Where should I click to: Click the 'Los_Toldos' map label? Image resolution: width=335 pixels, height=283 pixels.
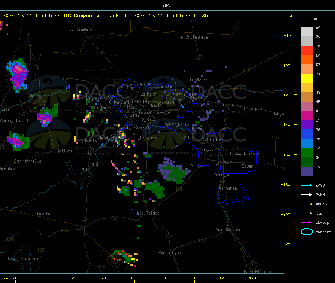click(148, 213)
